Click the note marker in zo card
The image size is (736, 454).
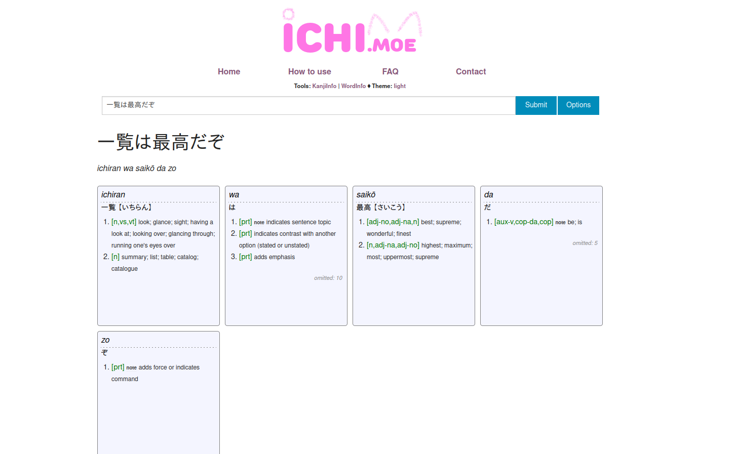[x=131, y=368]
